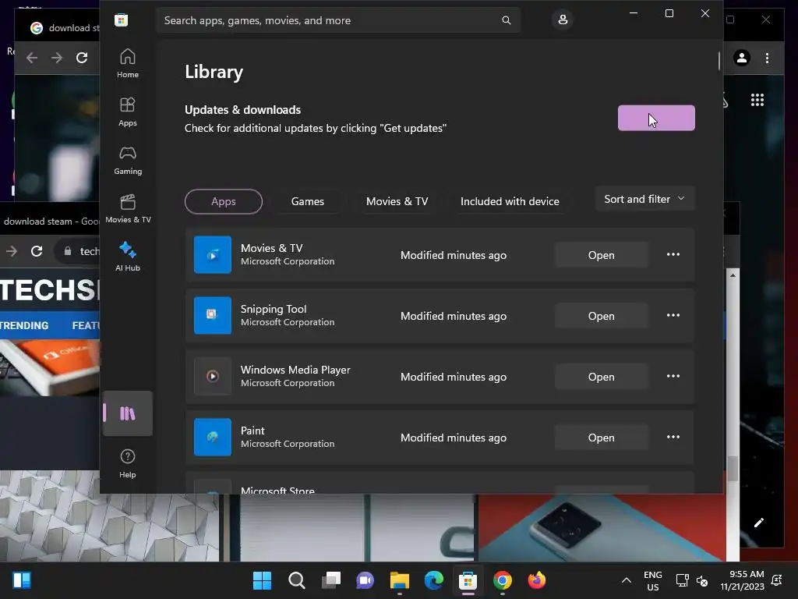Click the taskbar clock showing 9:55 AM
Viewport: 798px width, 599px height.
coord(742,580)
